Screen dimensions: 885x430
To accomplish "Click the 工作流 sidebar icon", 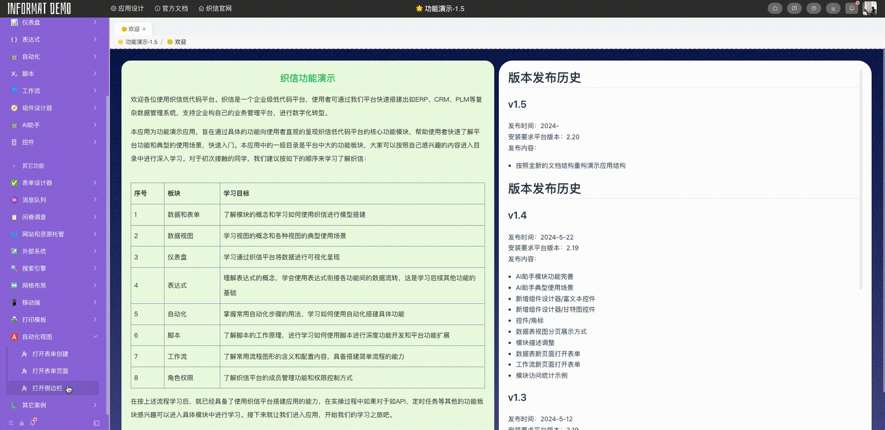I will (14, 91).
